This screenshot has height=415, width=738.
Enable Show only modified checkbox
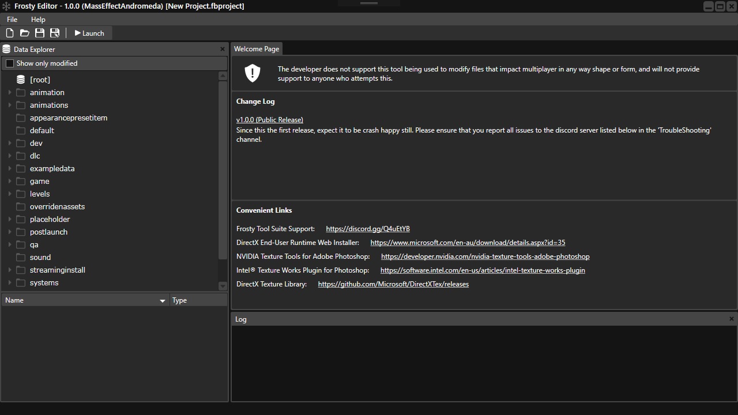[10, 63]
